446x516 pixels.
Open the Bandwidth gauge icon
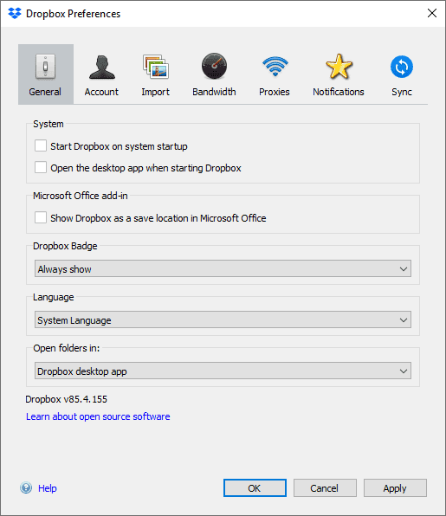(214, 66)
